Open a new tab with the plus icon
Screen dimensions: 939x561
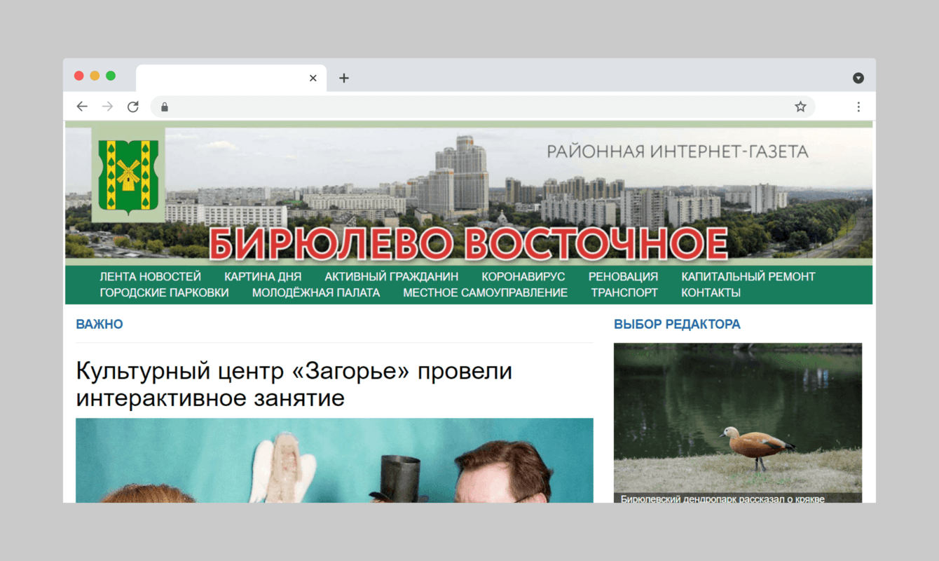343,78
